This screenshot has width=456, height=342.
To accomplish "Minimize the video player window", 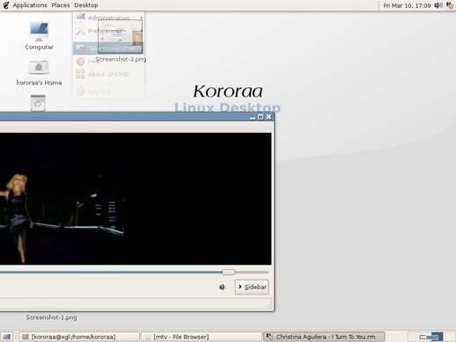I will click(253, 117).
